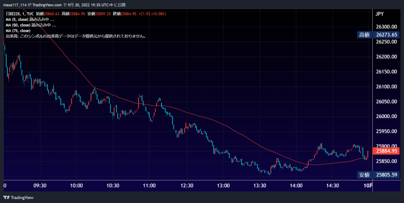Click the JPY currency label
This screenshot has width=404, height=203.
tap(380, 14)
